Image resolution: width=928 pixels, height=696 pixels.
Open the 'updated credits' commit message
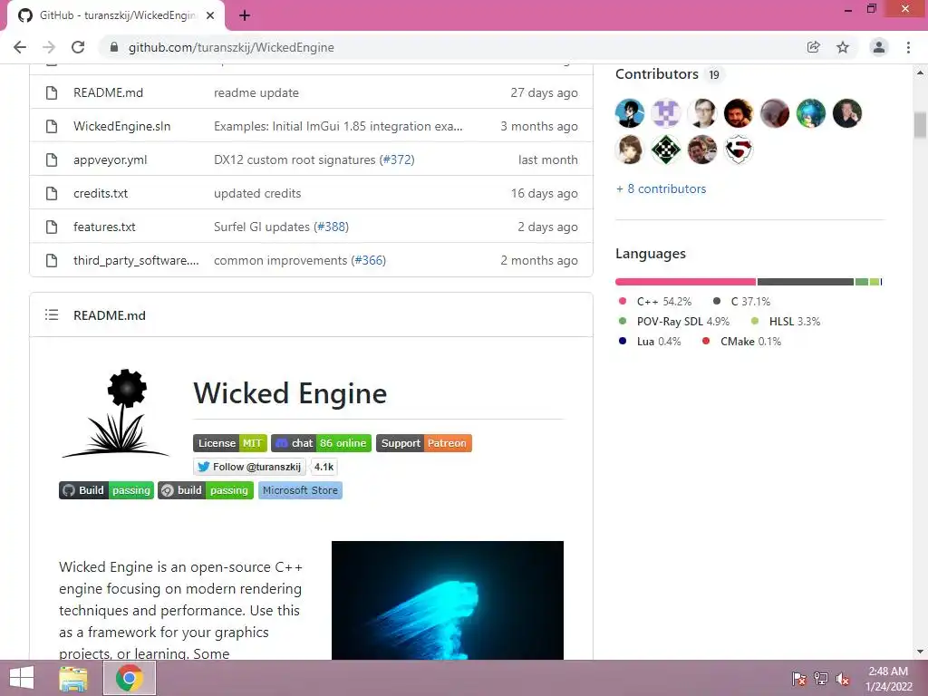coord(257,194)
